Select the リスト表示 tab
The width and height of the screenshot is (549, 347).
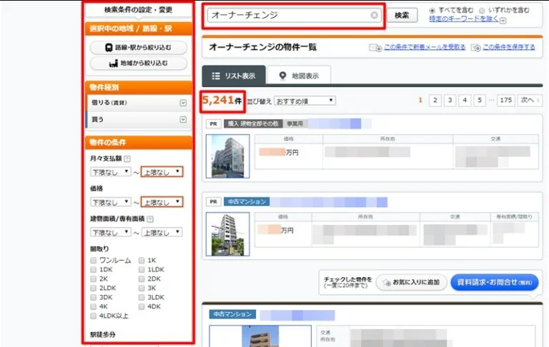tap(234, 76)
